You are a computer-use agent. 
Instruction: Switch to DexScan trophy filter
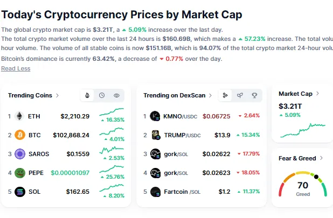[254, 95]
